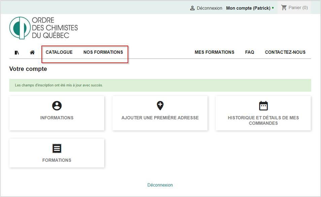This screenshot has width=321, height=197.
Task: Go to home via the house icon
Action: click(32, 52)
